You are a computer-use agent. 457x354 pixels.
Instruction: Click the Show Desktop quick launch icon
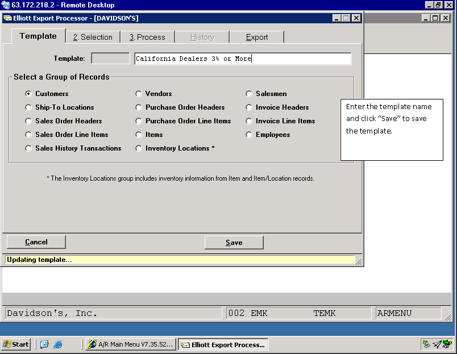[x=44, y=344]
